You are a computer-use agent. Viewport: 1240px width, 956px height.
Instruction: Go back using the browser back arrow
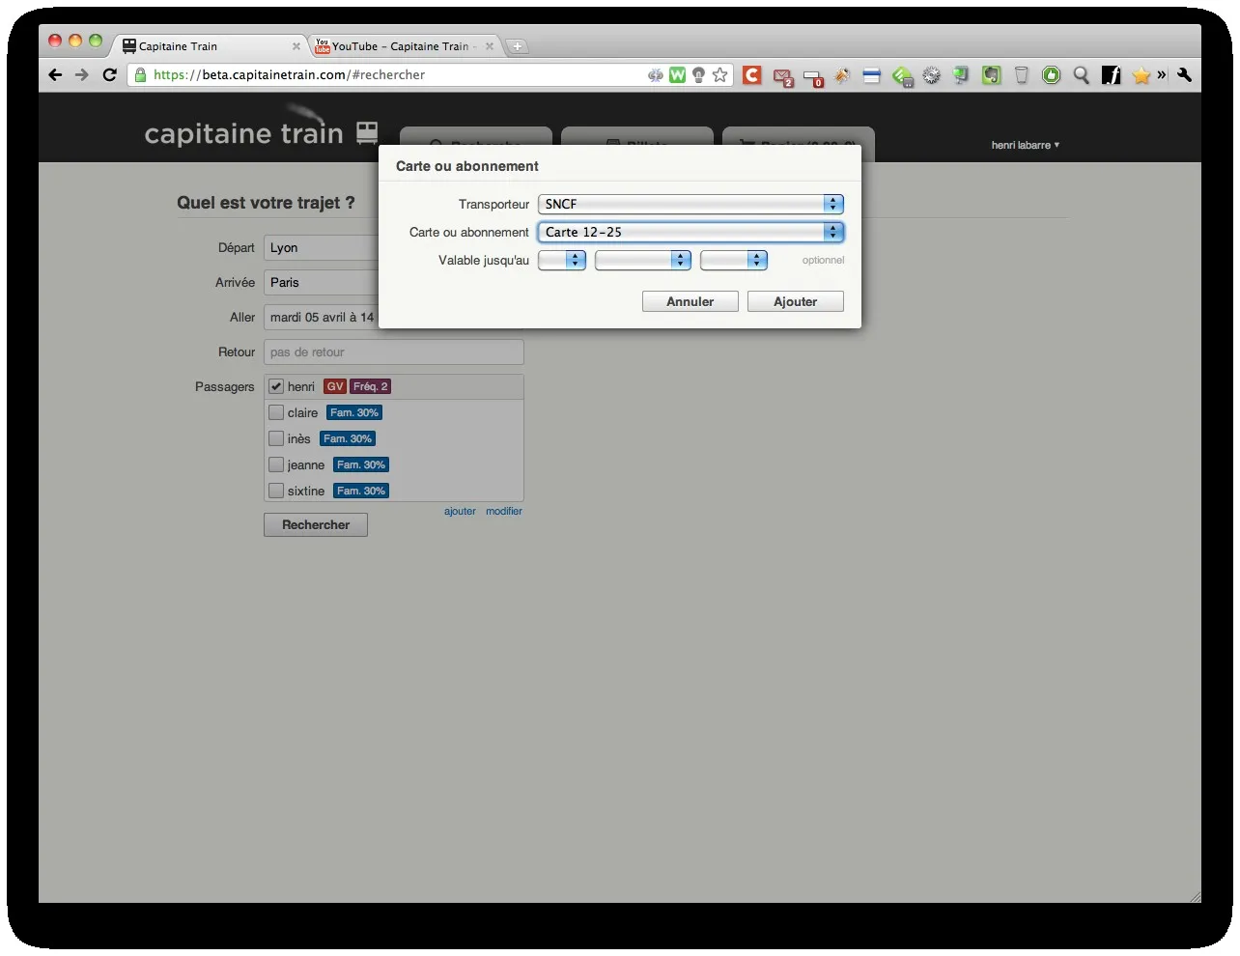(x=55, y=75)
